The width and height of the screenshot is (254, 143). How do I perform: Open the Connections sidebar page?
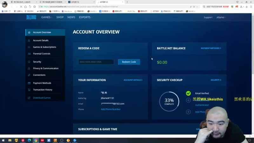tap(39, 75)
